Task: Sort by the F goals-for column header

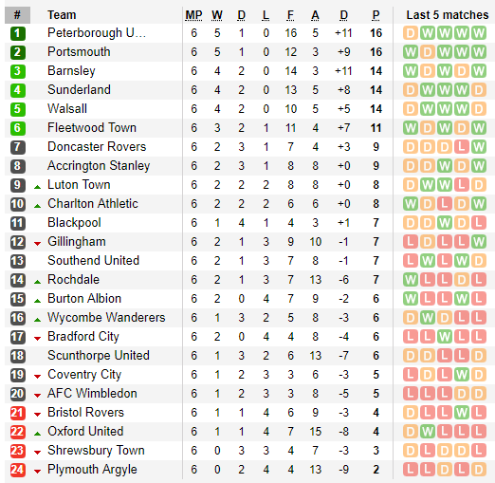Action: (x=290, y=15)
